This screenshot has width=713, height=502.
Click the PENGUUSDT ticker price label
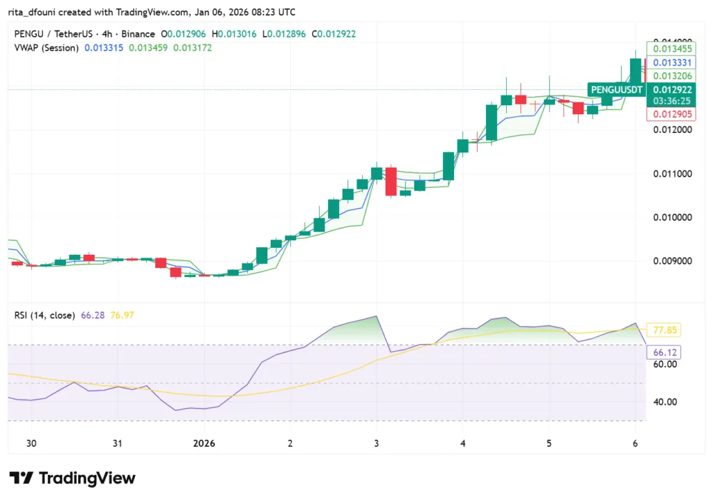tap(616, 89)
